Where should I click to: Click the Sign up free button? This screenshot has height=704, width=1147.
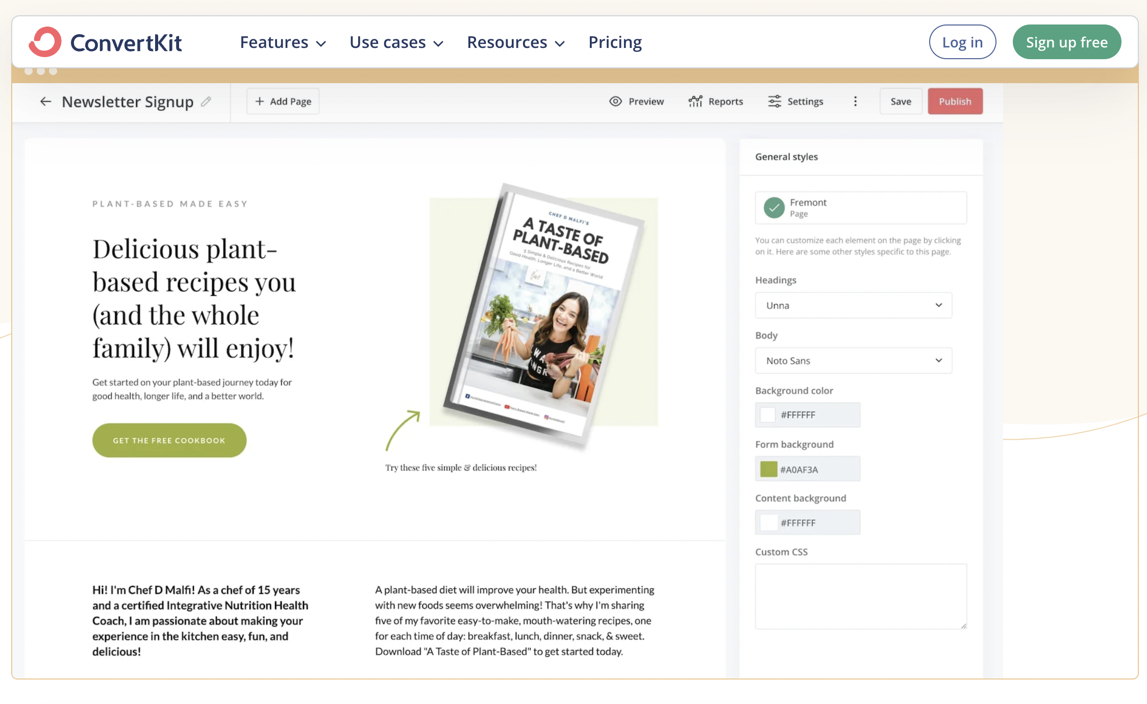(x=1066, y=42)
